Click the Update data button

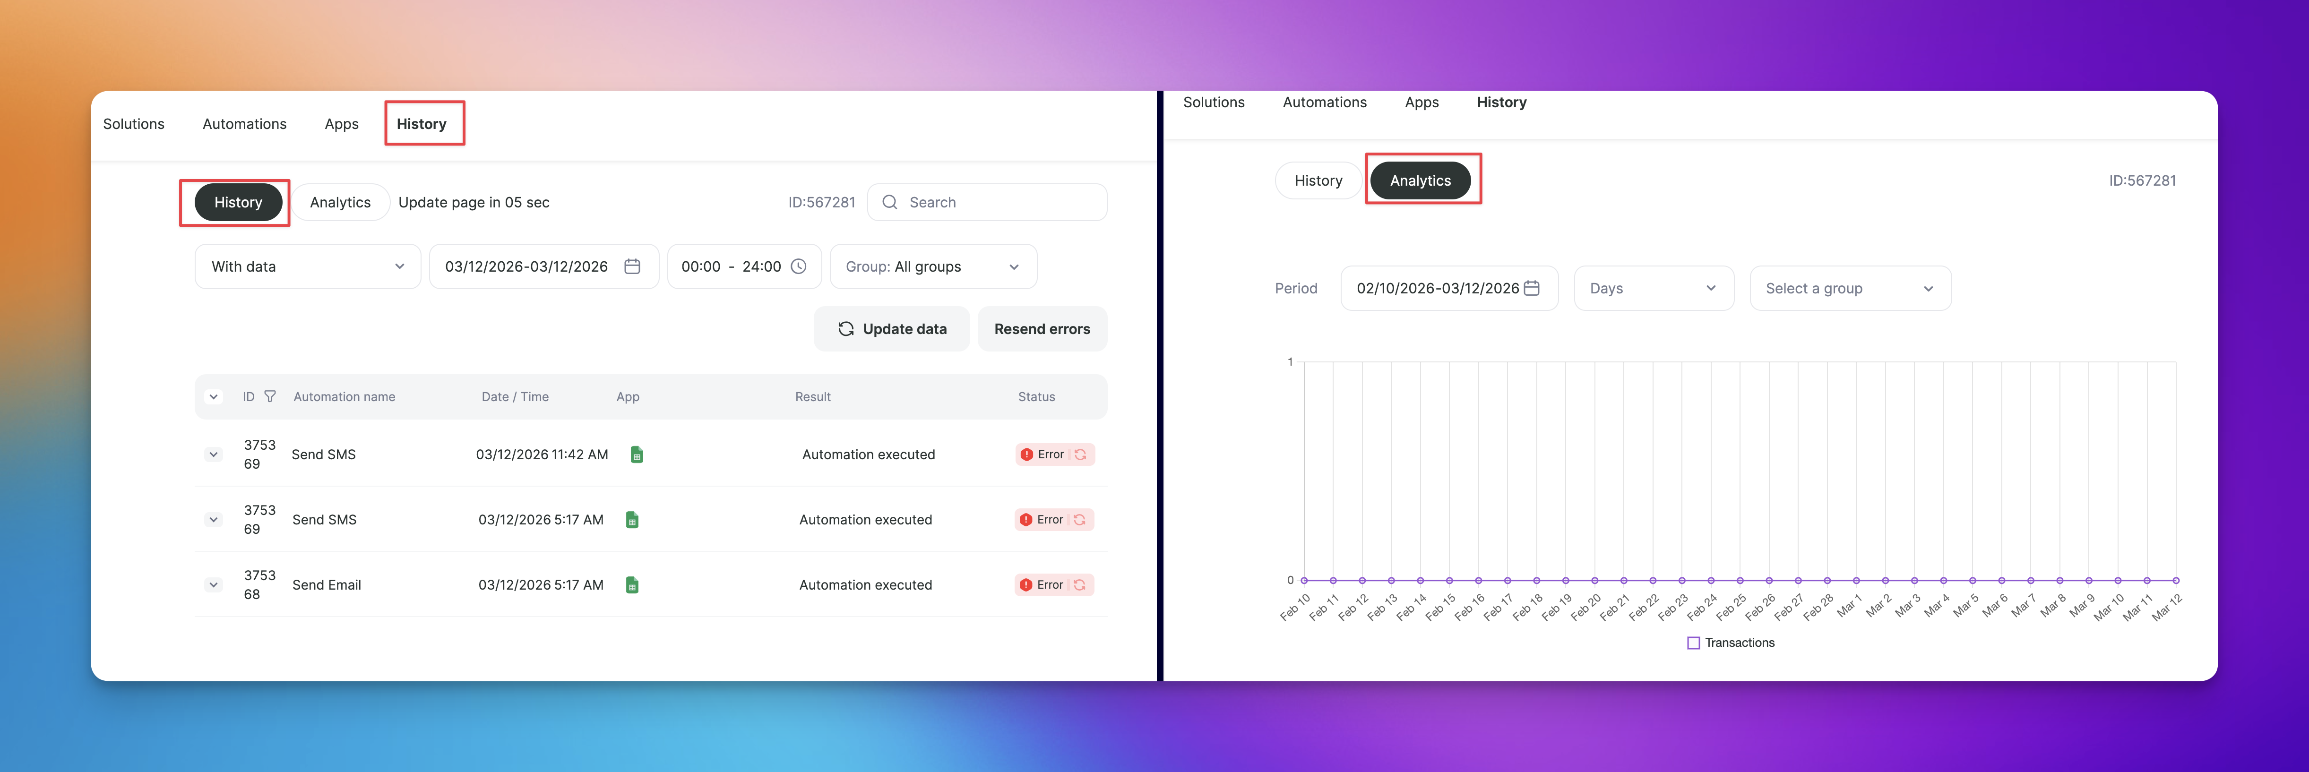click(892, 329)
